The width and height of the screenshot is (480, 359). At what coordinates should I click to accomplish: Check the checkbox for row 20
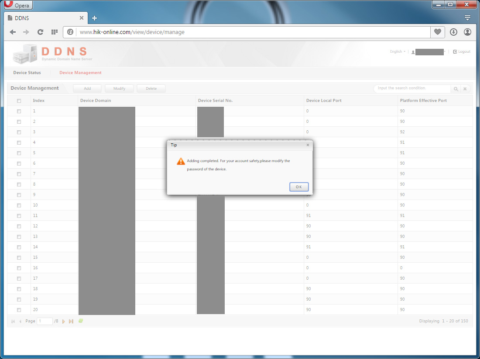click(x=19, y=310)
